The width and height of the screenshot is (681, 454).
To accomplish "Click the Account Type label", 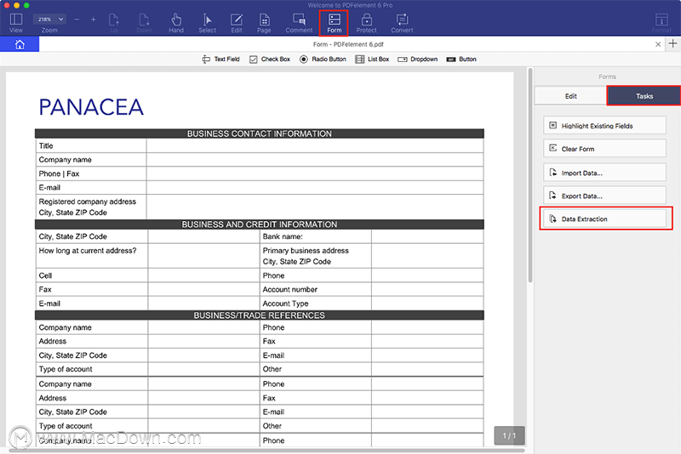I will pos(285,304).
